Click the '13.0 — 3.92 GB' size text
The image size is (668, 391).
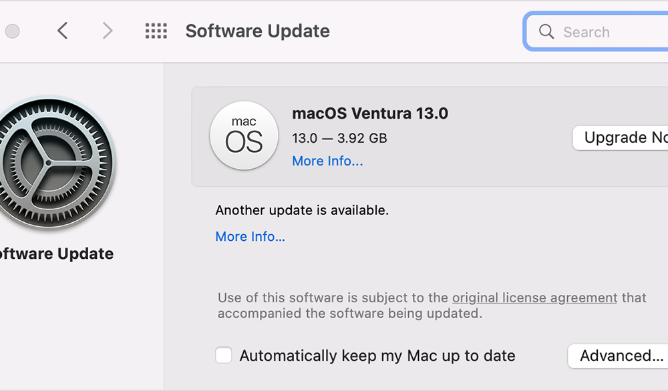[x=339, y=138]
